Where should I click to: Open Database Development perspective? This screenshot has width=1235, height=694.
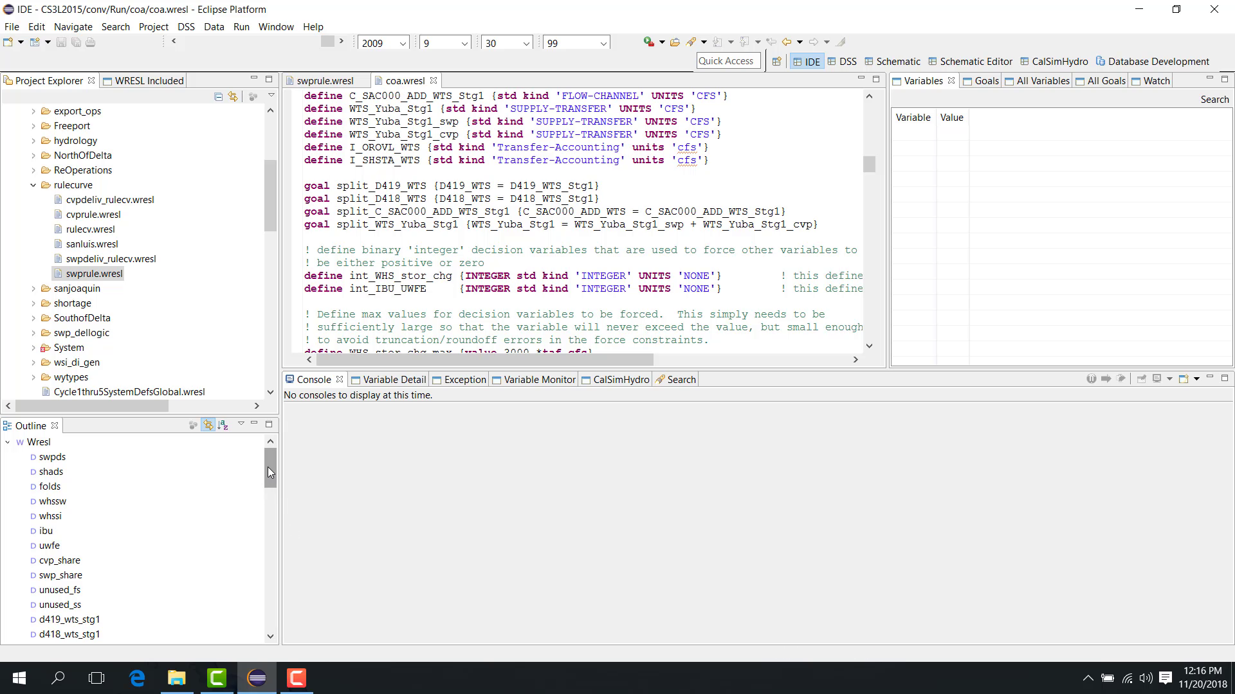tap(1152, 62)
